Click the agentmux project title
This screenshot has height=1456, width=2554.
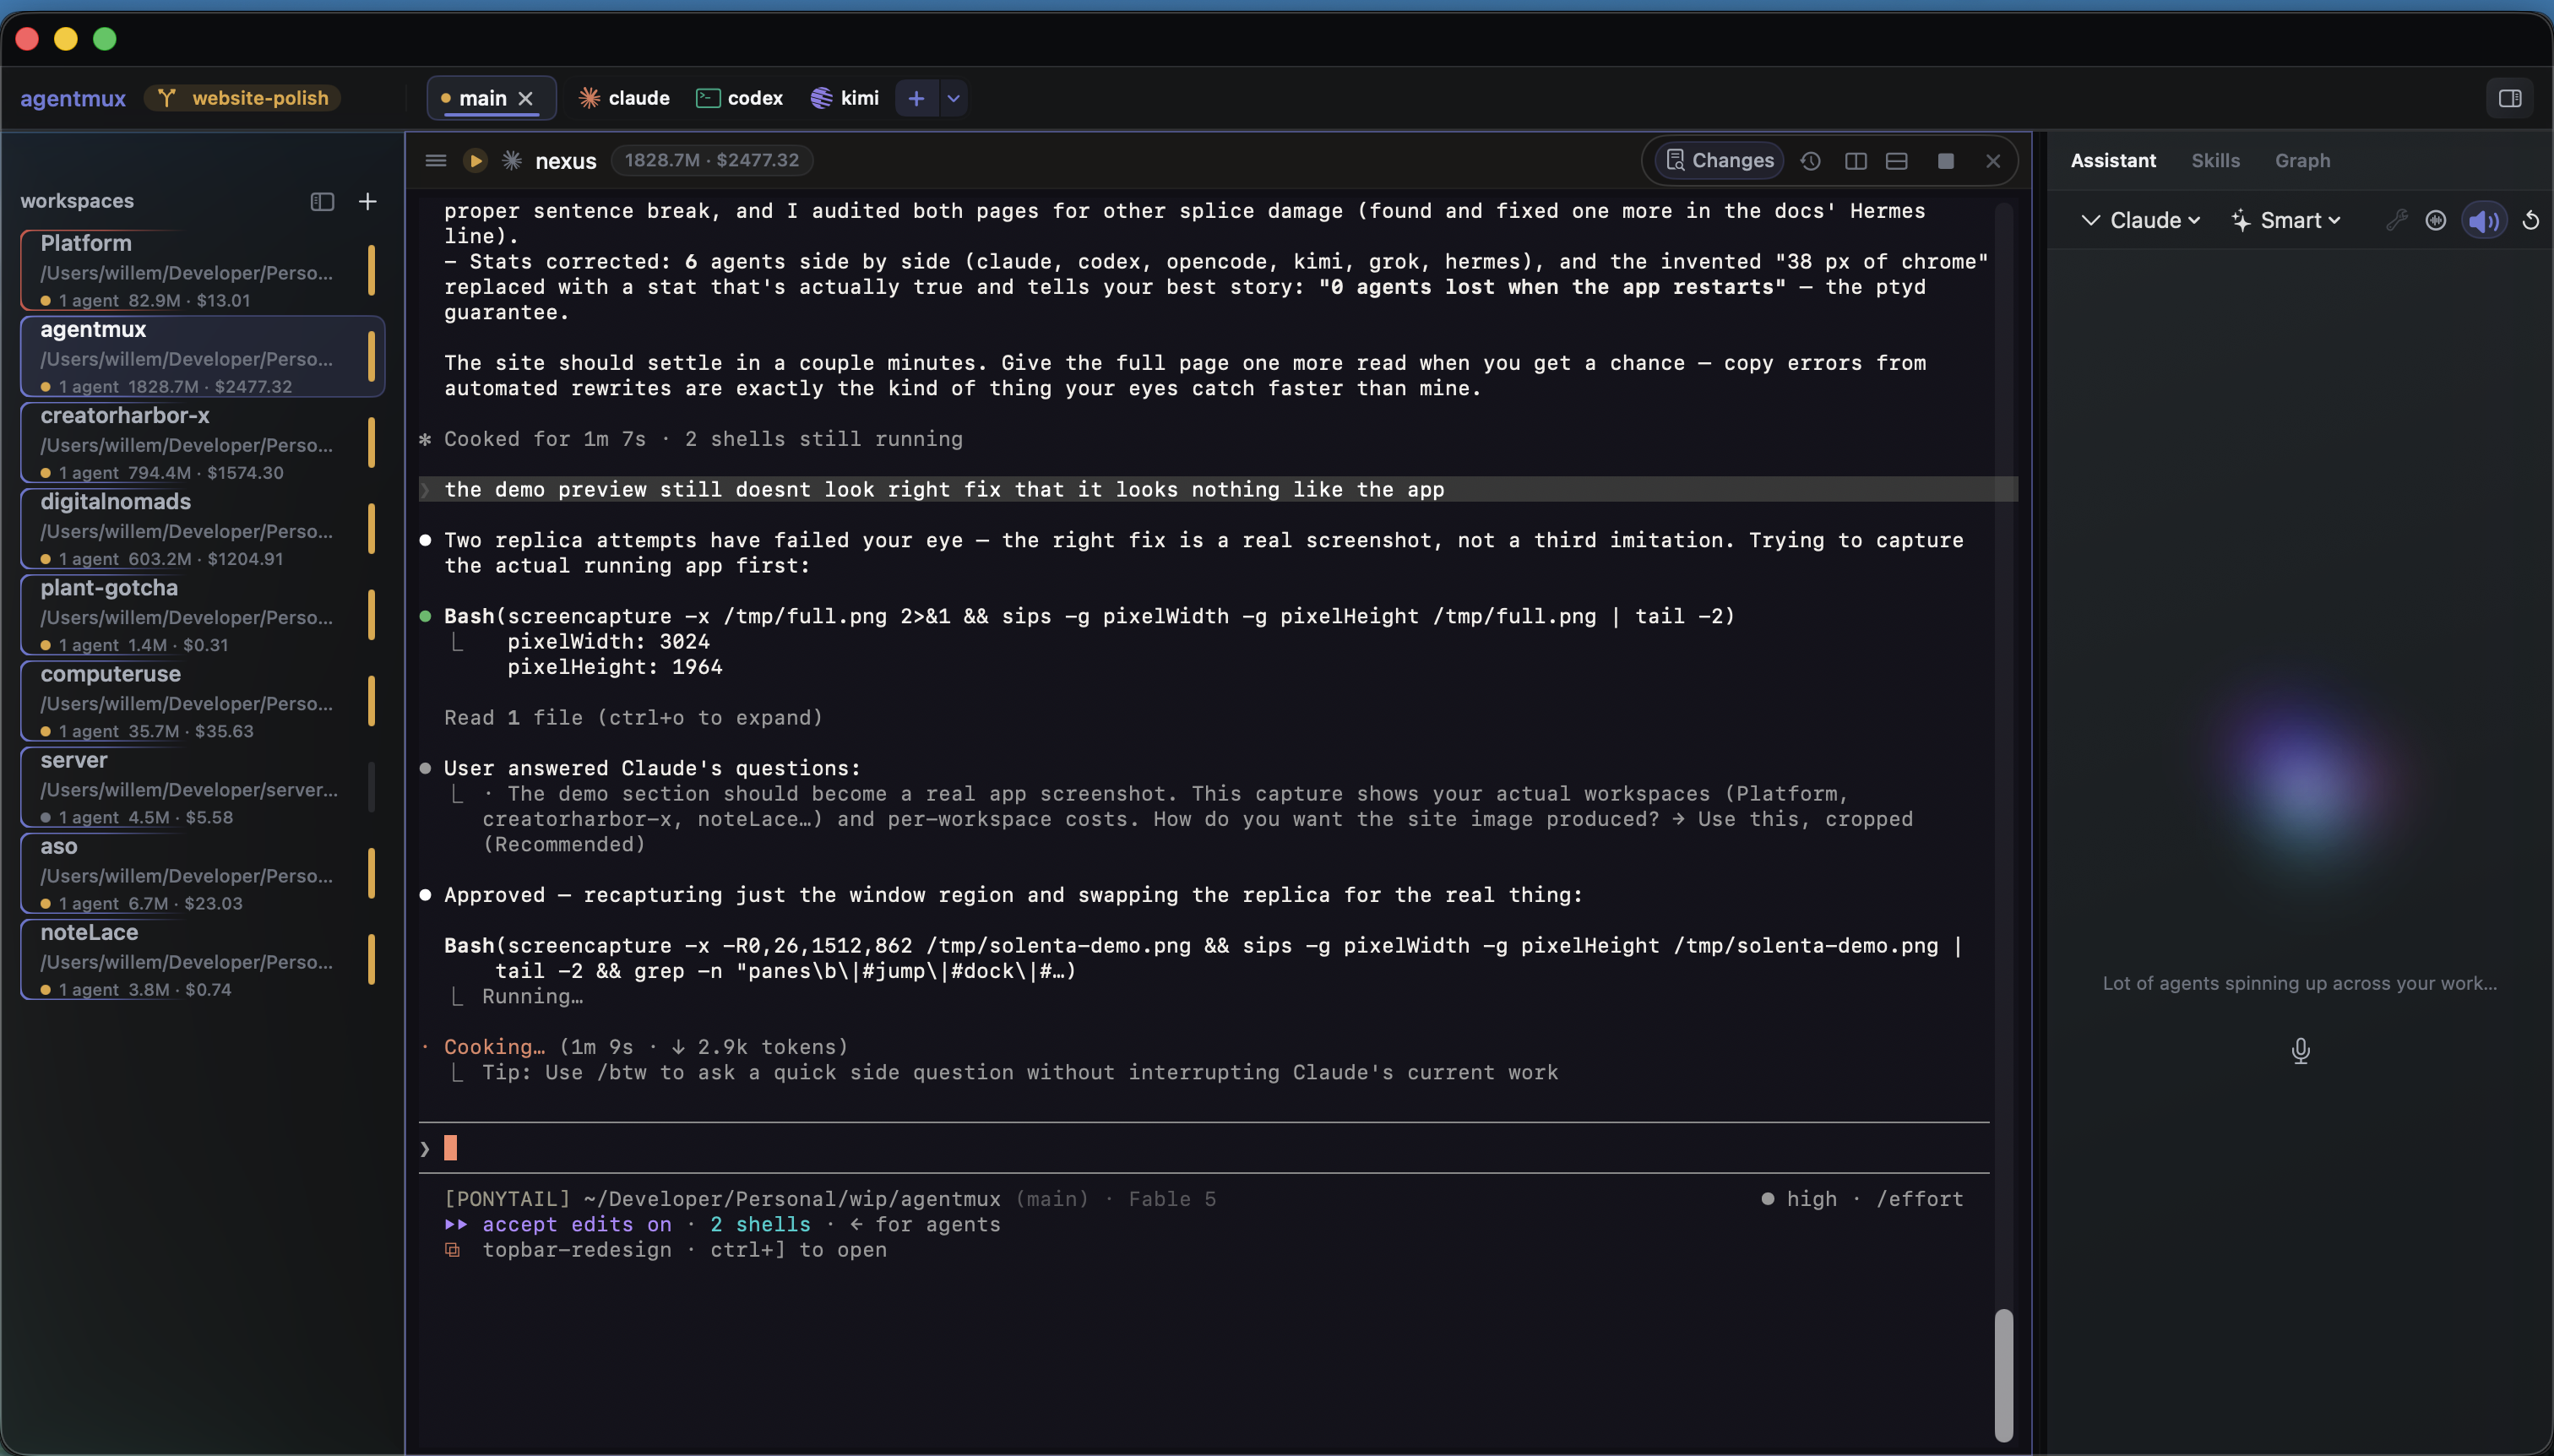tap(73, 98)
